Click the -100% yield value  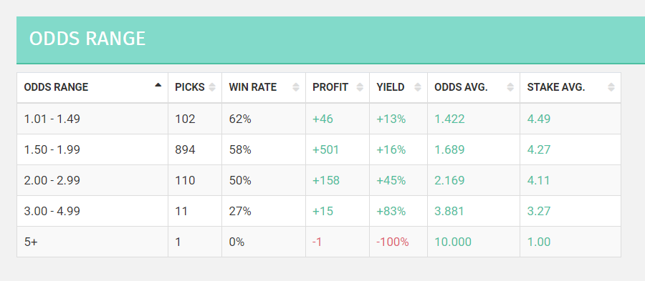tap(393, 242)
